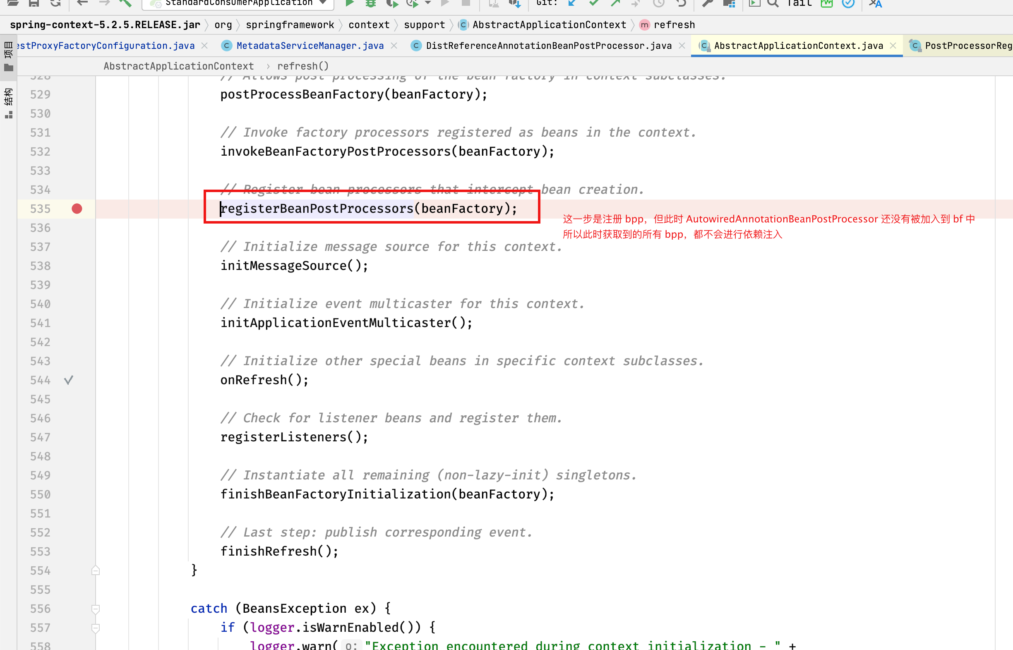Click registerBeanPostProcessors on line 535
1013x650 pixels.
(317, 209)
